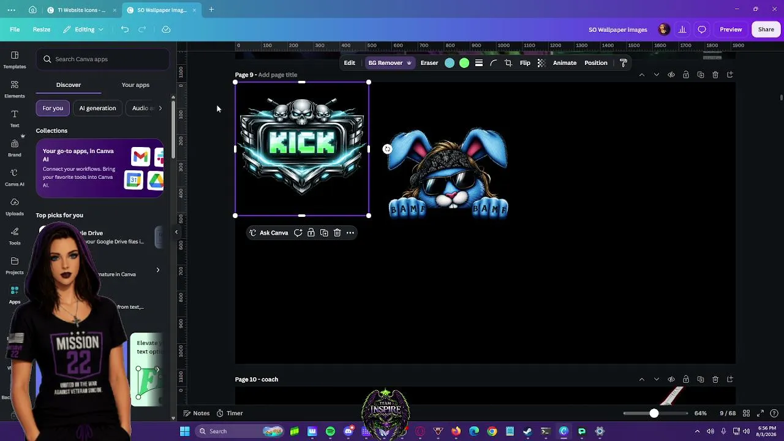Delete Page 9 with trash icon
The height and width of the screenshot is (441, 784).
[715, 75]
